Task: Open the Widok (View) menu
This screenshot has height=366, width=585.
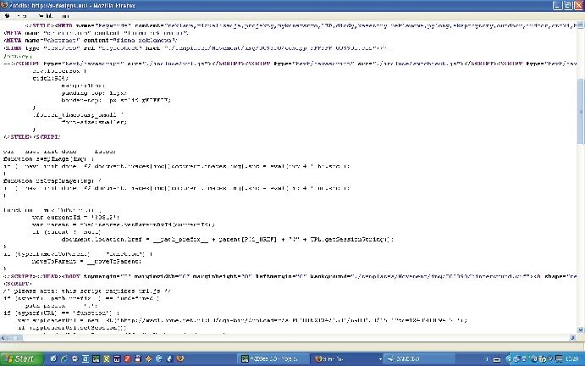Action: [x=45, y=16]
